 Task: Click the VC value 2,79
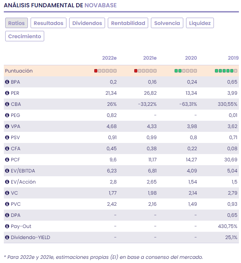[233, 193]
